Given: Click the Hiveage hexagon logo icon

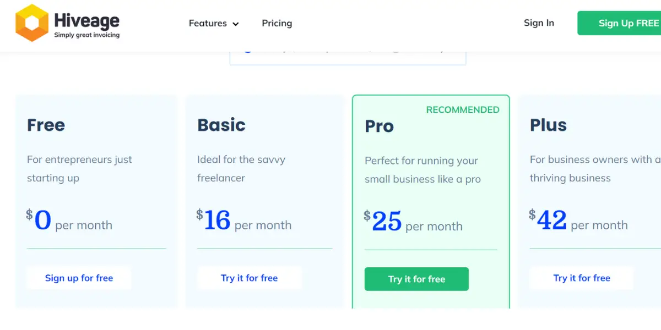Looking at the screenshot, I should click(32, 23).
